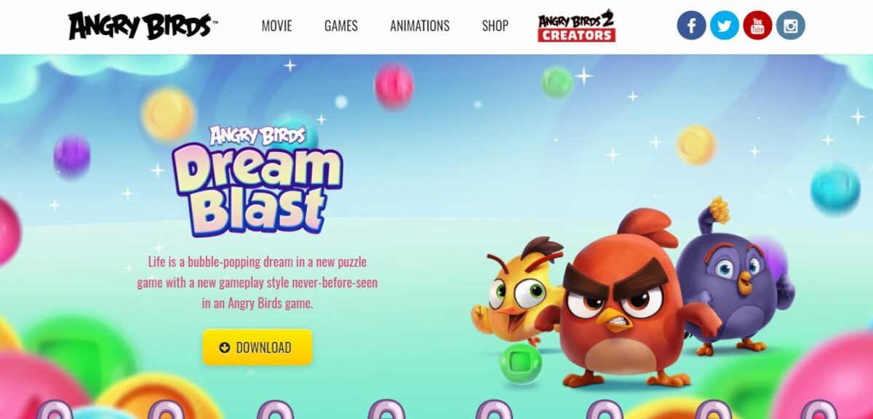Open the Games menu item
The width and height of the screenshot is (873, 419).
coord(341,26)
